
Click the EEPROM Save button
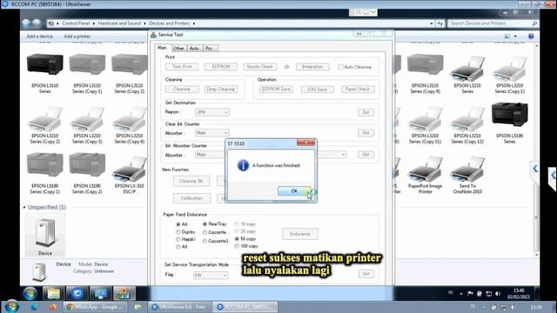pos(276,89)
